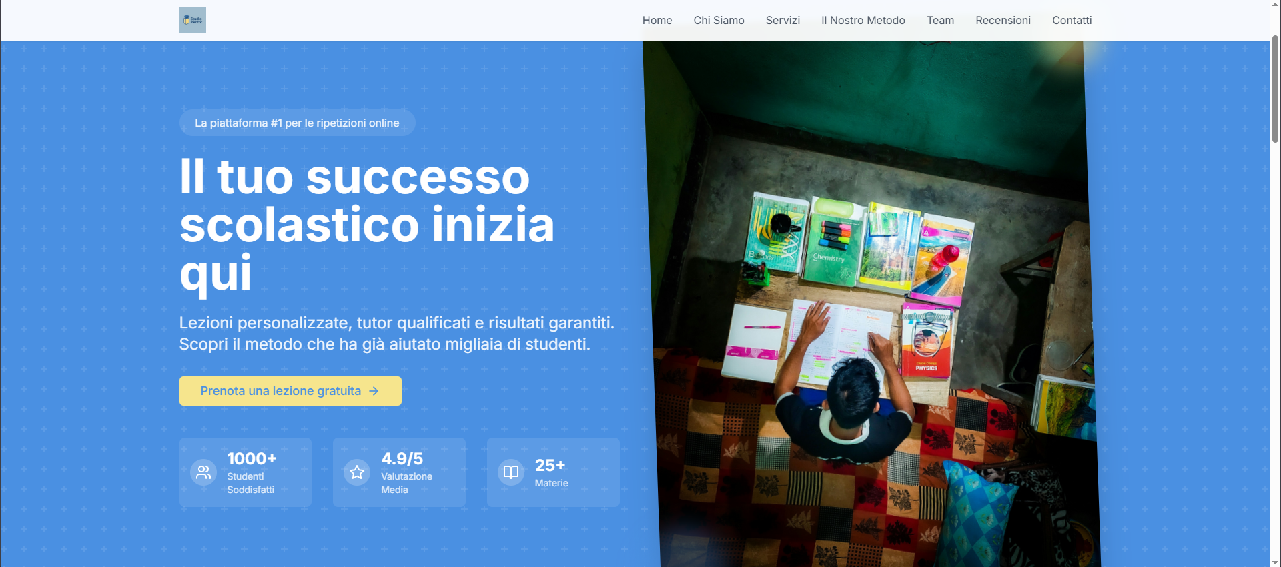
Task: Open the Servizi nav link
Action: [x=783, y=20]
